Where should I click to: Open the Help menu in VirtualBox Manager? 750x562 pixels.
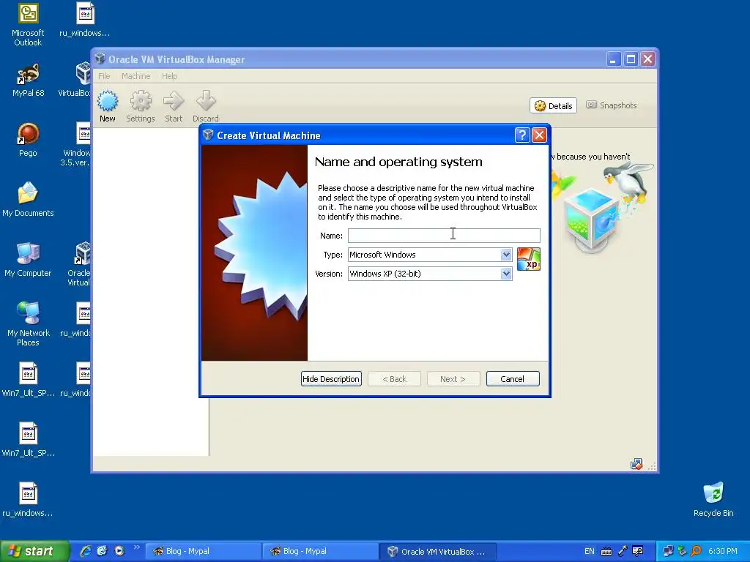(x=169, y=76)
